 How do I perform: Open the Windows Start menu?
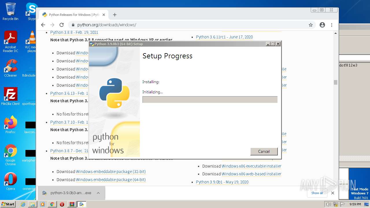(8, 204)
